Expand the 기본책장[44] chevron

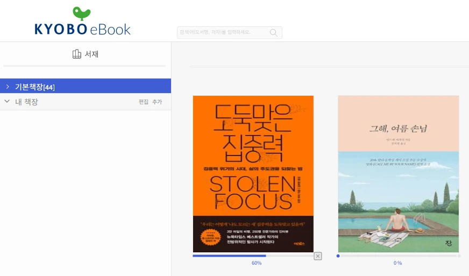[8, 87]
